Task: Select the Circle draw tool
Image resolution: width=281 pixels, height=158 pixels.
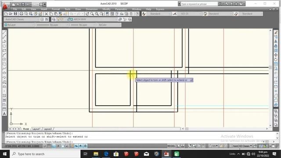Action: 4,59
